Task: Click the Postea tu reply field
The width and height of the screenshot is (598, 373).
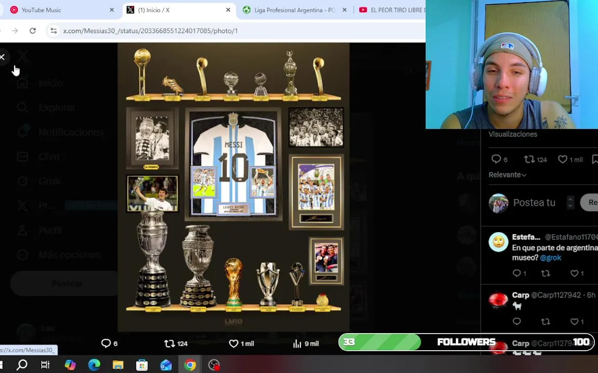Action: point(534,203)
